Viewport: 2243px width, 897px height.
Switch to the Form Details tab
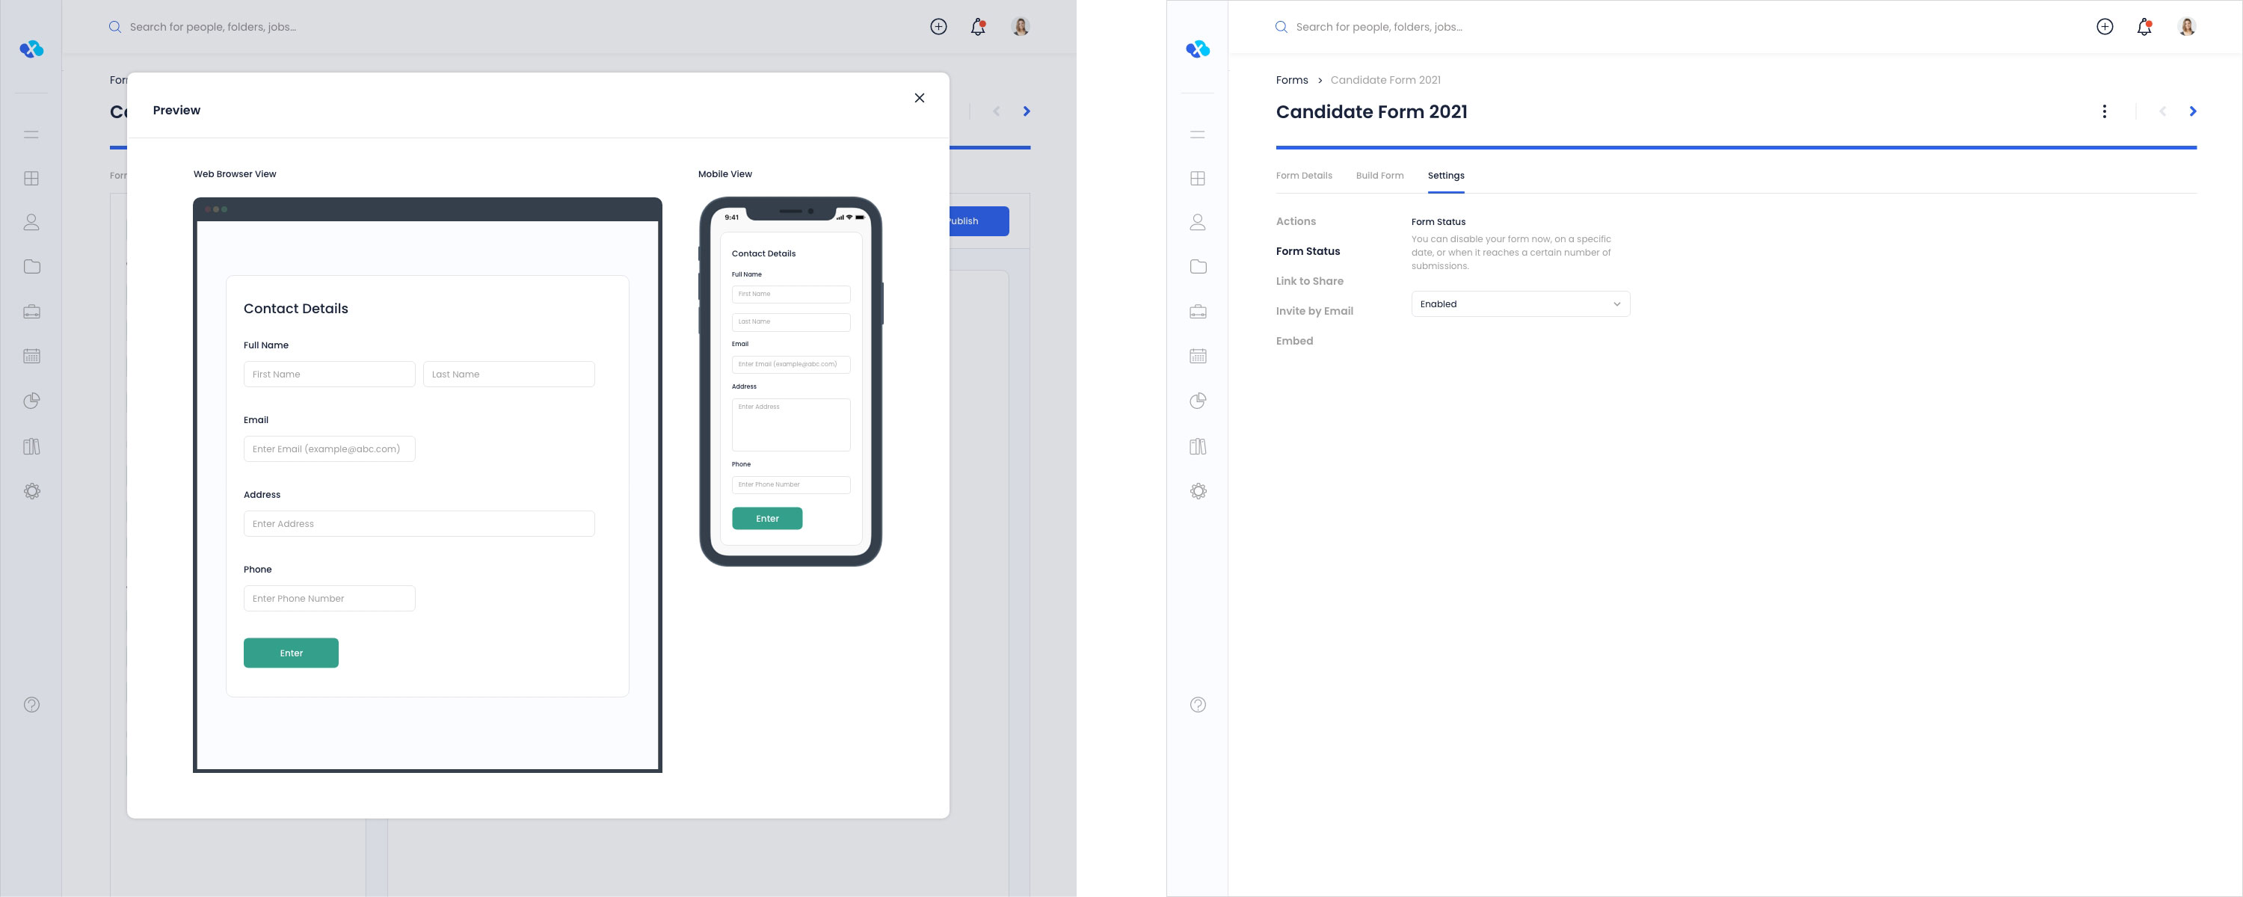pyautogui.click(x=1303, y=176)
